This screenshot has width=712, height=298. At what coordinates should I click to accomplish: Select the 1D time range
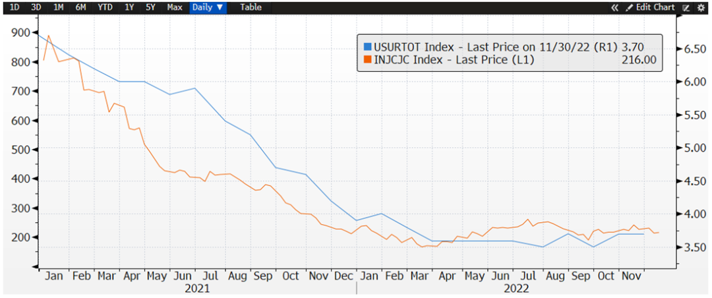[15, 7]
